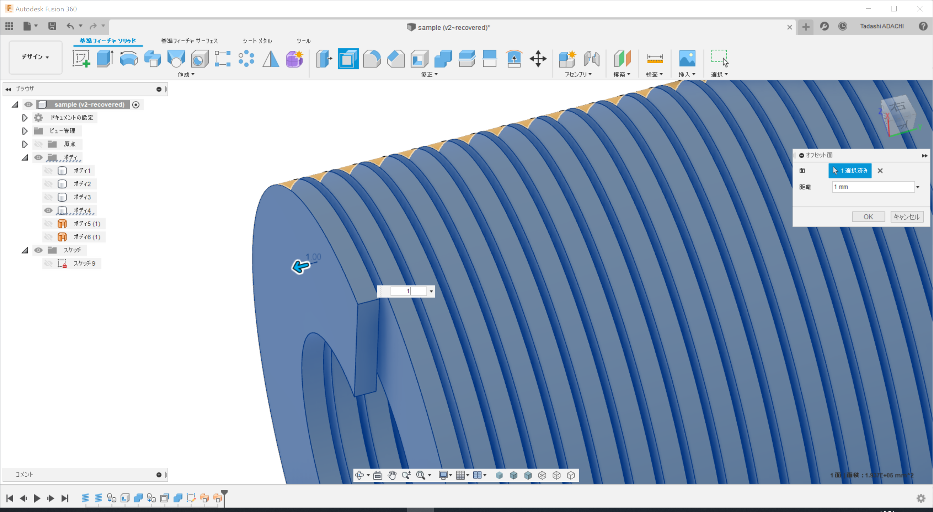Open the シート メタル tab
The height and width of the screenshot is (512, 933).
(x=257, y=41)
